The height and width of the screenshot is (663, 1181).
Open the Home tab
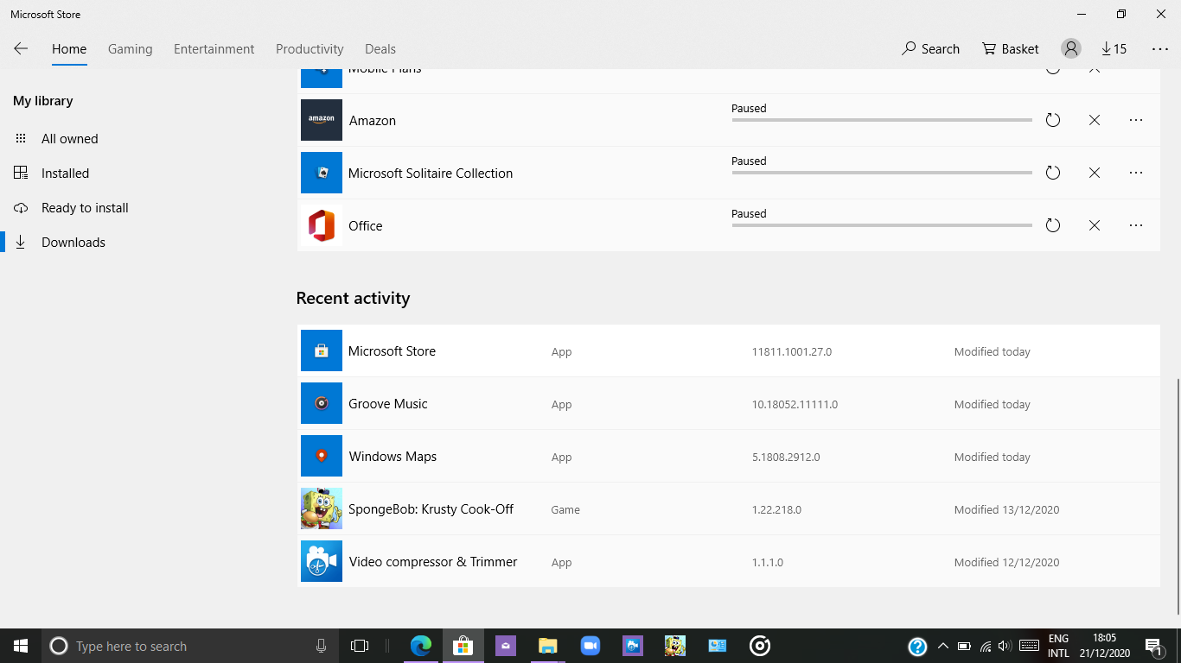pyautogui.click(x=69, y=49)
